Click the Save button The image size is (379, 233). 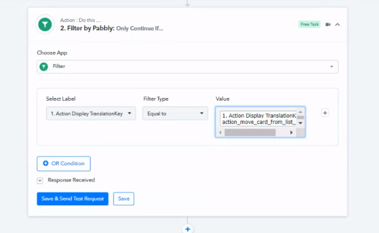point(123,199)
